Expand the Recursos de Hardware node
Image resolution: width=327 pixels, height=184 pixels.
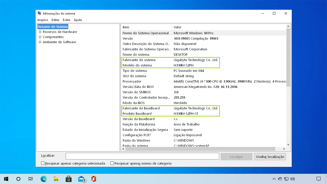[x=40, y=32]
